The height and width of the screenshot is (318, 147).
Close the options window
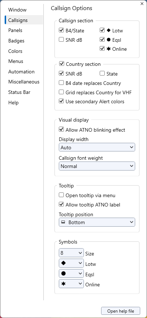pyautogui.click(x=142, y=4)
